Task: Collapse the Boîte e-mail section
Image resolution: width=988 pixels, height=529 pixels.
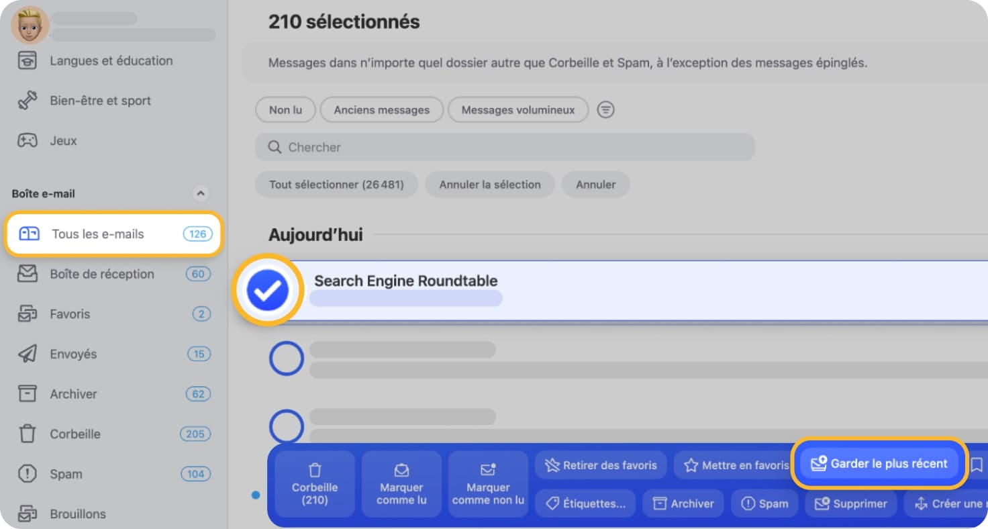Action: click(x=200, y=193)
